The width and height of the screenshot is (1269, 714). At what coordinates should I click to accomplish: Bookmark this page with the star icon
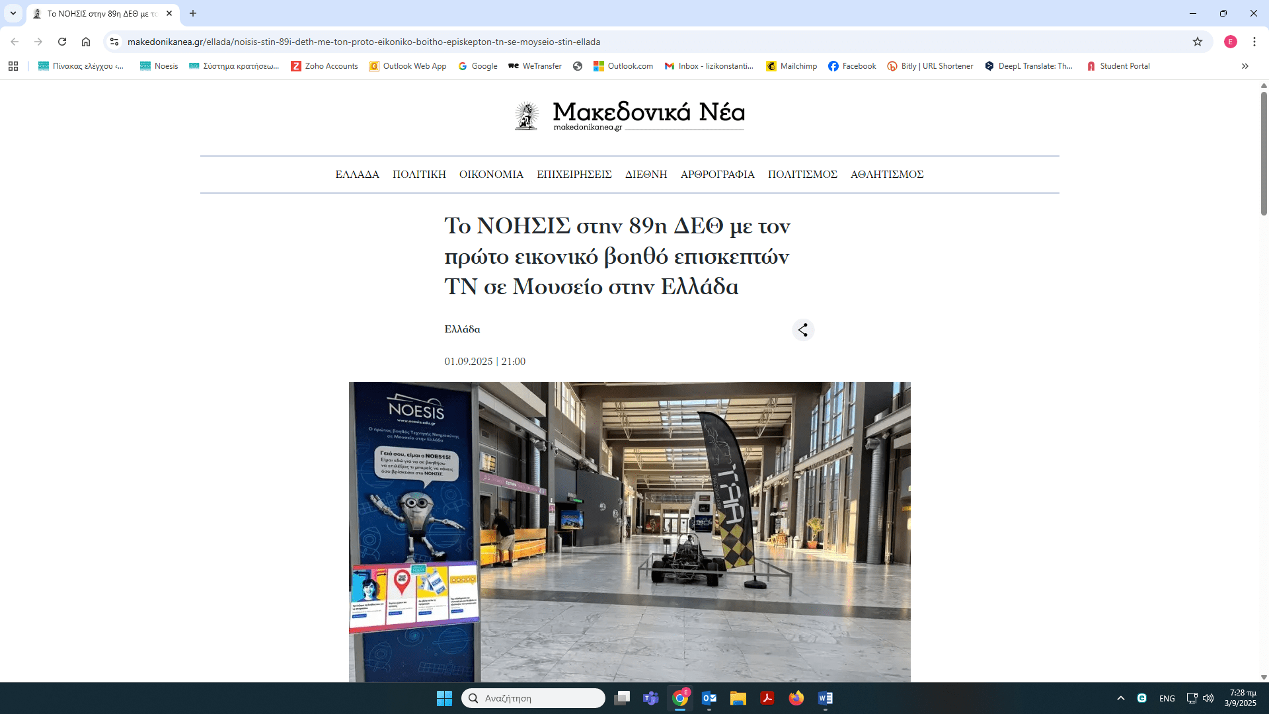click(1198, 42)
